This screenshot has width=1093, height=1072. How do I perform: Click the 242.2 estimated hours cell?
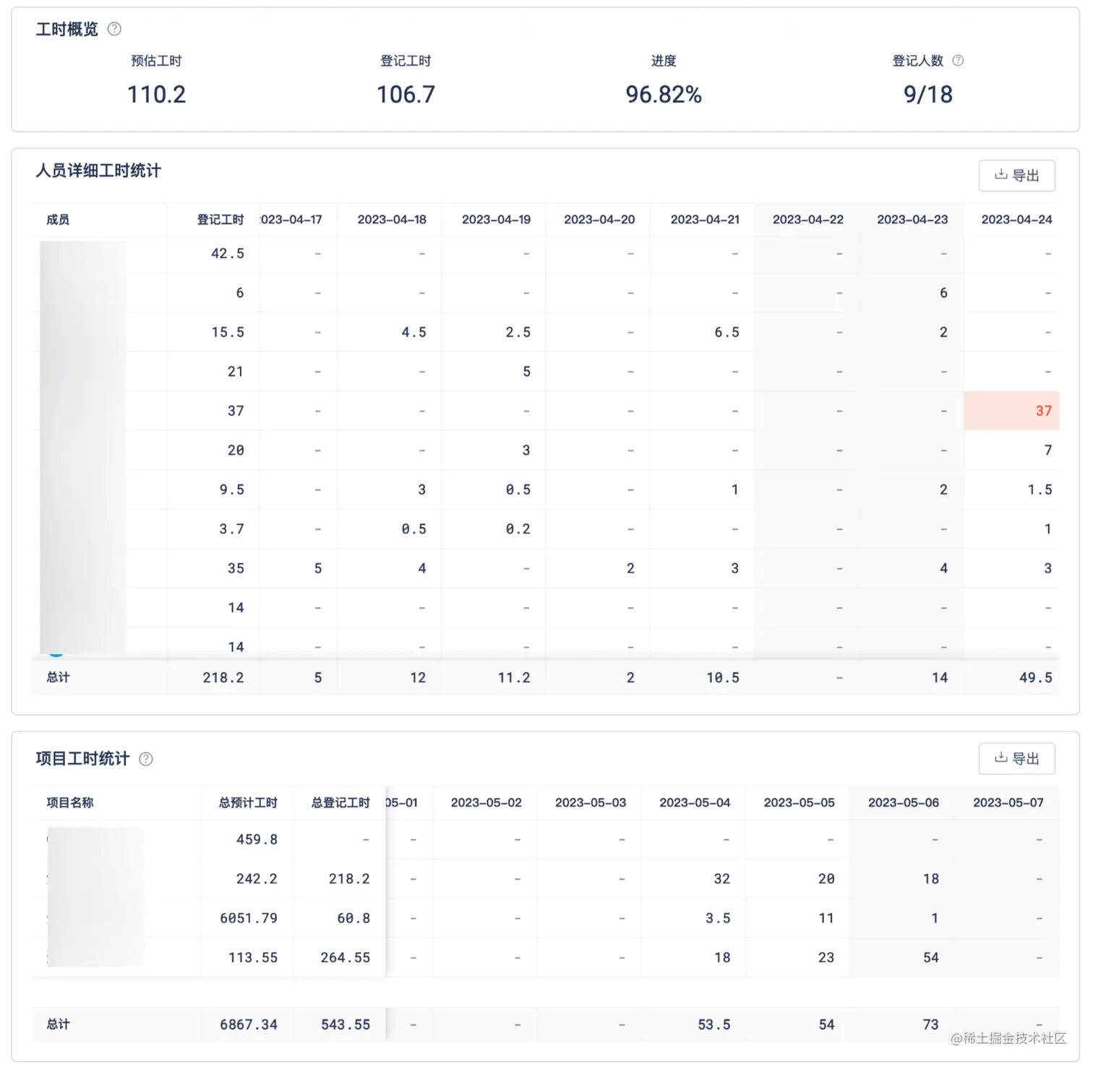tap(257, 879)
